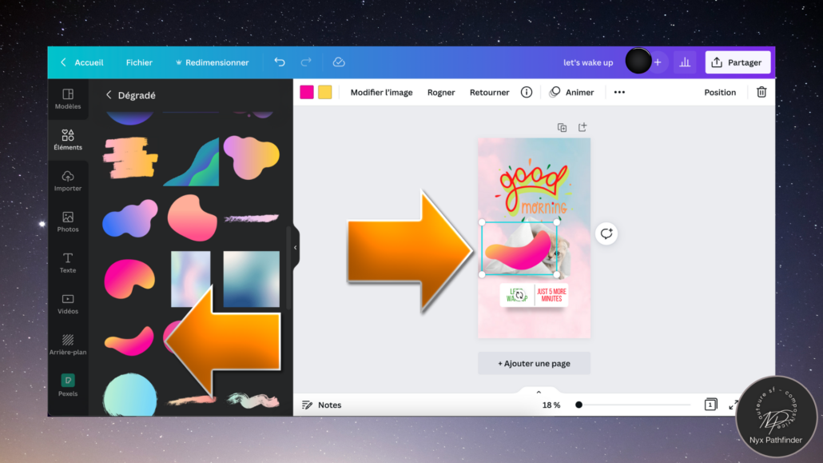Click Modifier l'image
The image size is (823, 463).
(382, 92)
